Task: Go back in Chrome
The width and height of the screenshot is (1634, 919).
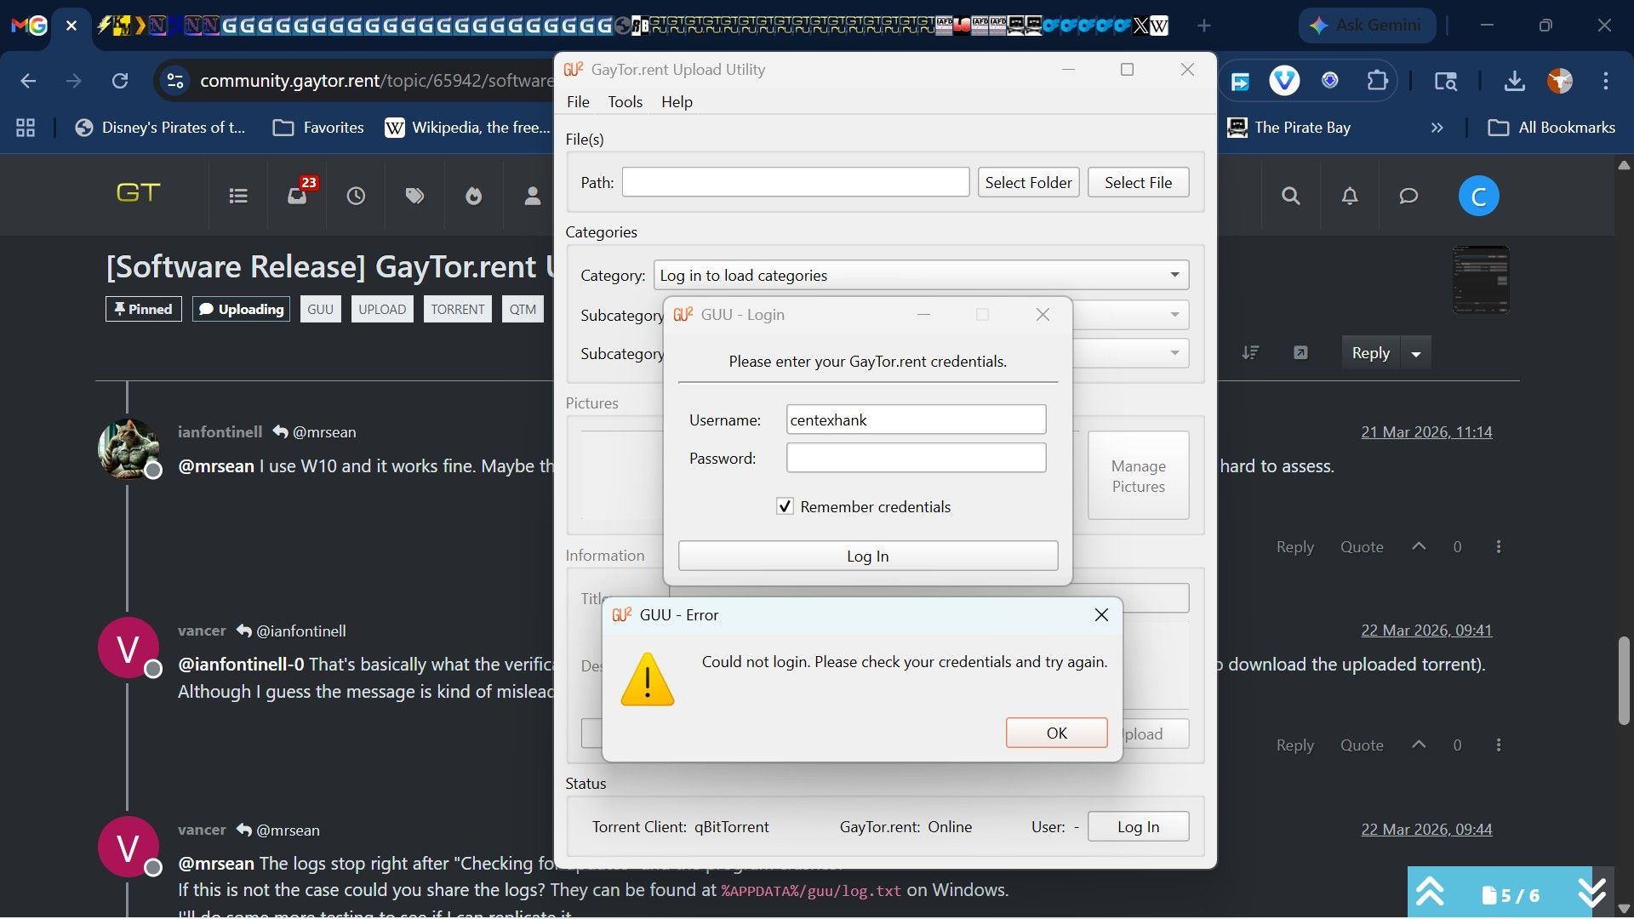Action: pyautogui.click(x=28, y=81)
